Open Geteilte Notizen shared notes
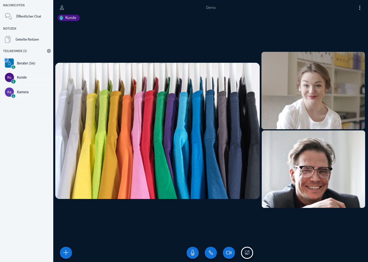This screenshot has width=368, height=262. 27,39
